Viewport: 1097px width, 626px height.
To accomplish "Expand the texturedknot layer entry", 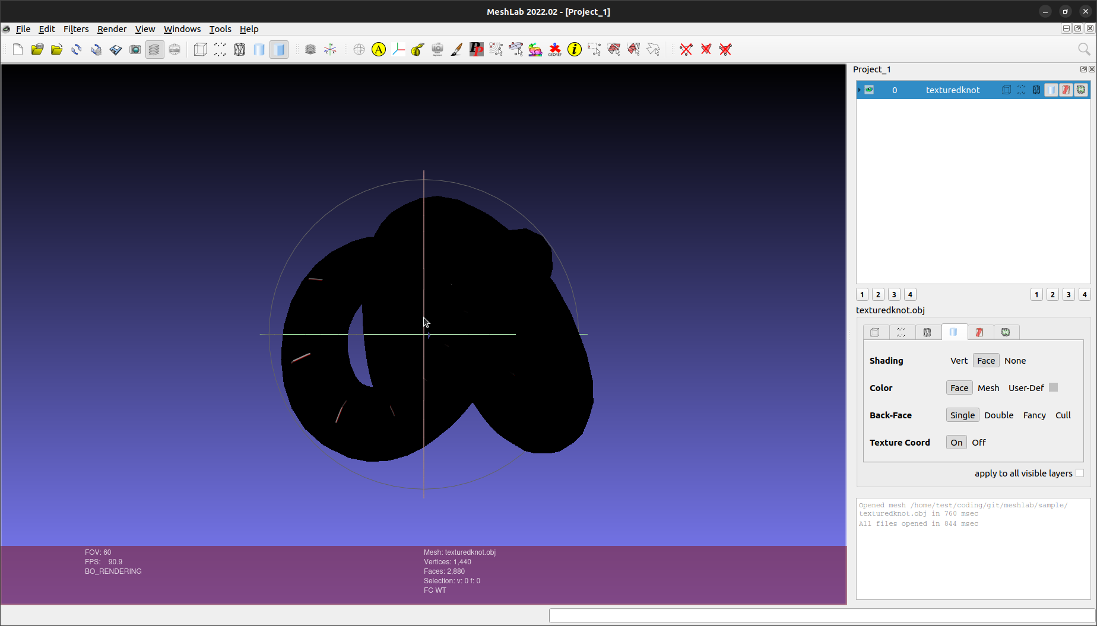I will (x=859, y=90).
